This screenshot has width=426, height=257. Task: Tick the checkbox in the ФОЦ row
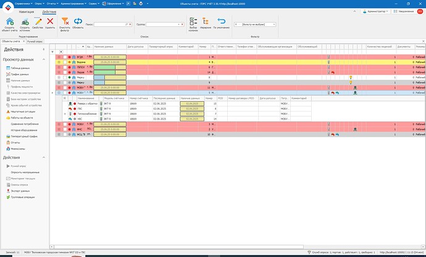(x=65, y=134)
